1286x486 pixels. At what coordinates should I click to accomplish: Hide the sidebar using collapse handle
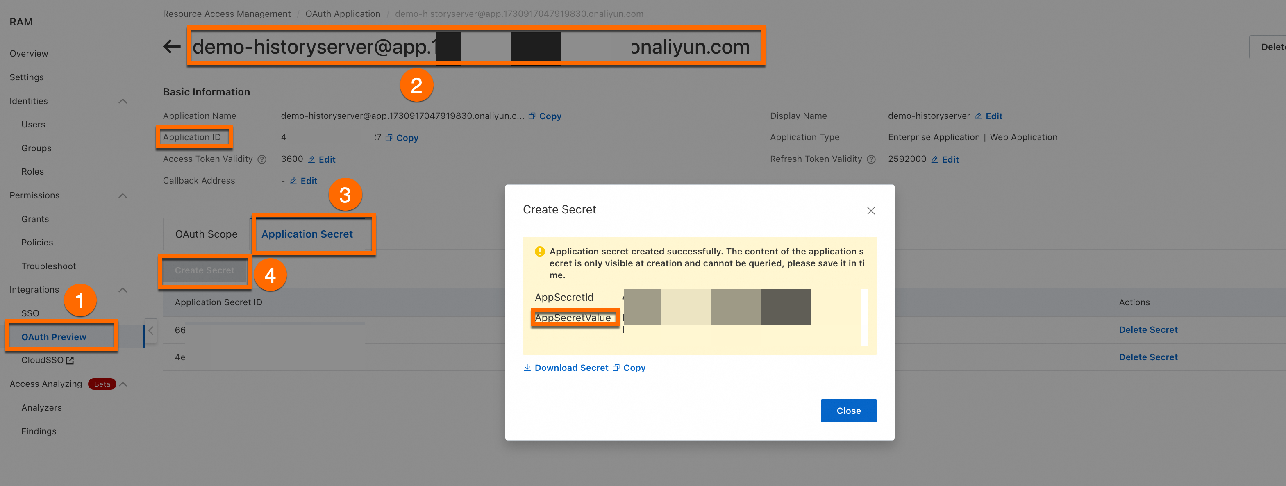tap(151, 330)
